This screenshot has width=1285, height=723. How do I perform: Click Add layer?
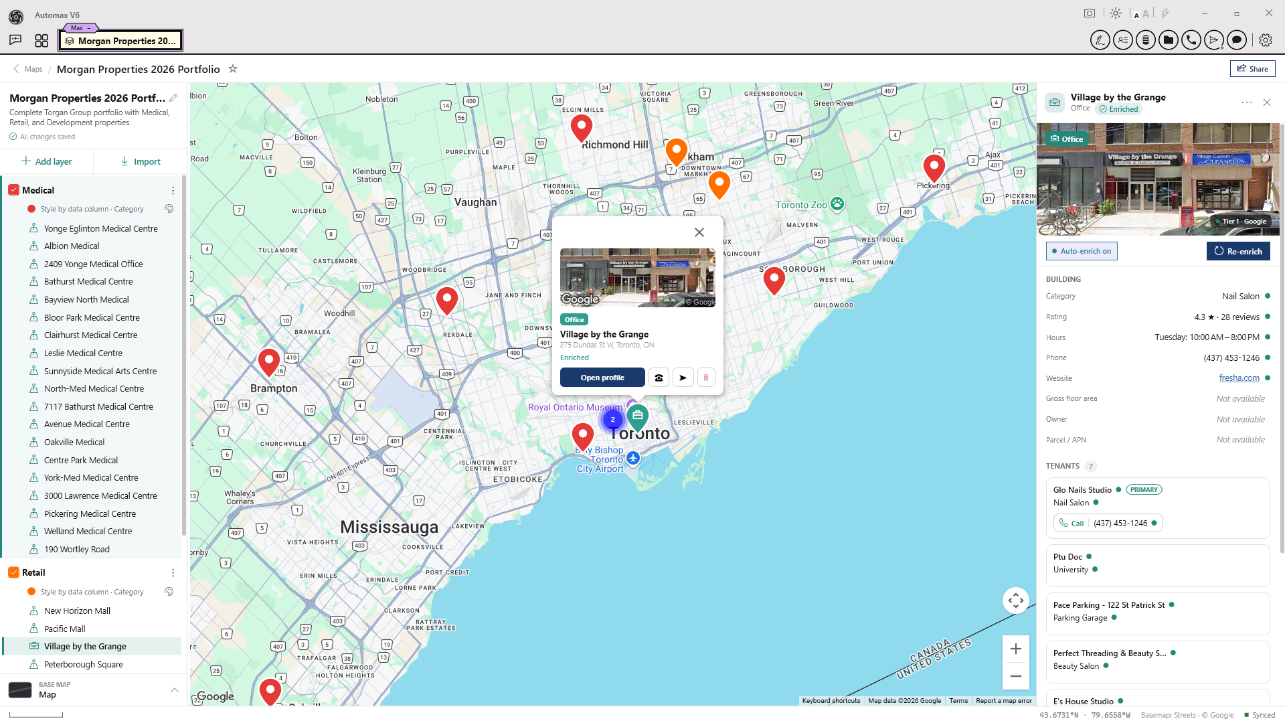coord(46,161)
